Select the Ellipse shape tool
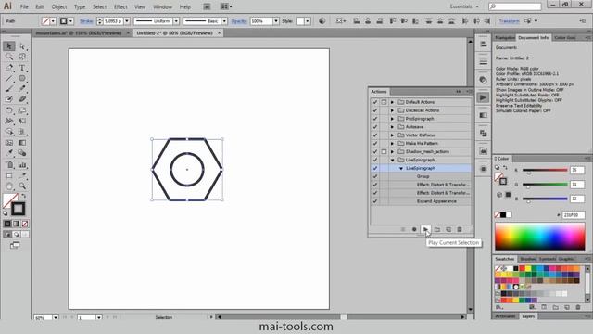The width and height of the screenshot is (593, 334). click(22, 78)
